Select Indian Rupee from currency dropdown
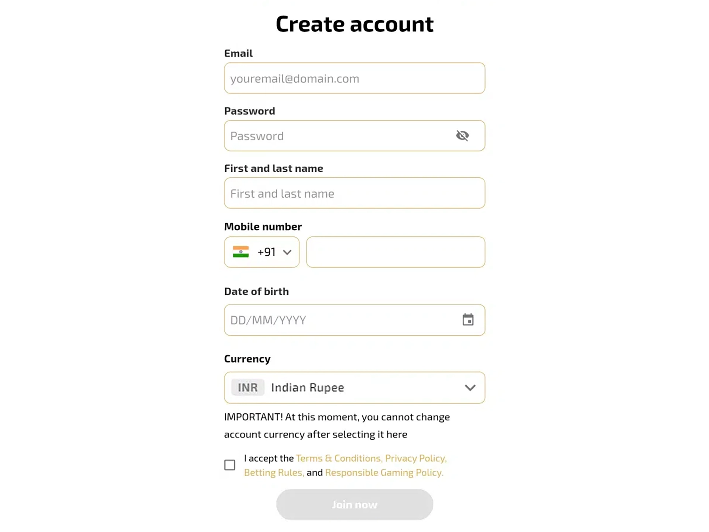The height and width of the screenshot is (532, 709). 354,387
